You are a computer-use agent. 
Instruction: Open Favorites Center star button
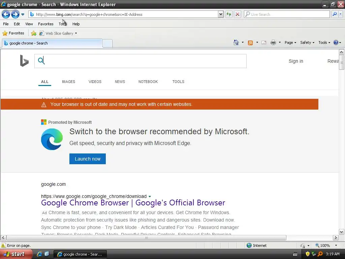(x=13, y=33)
